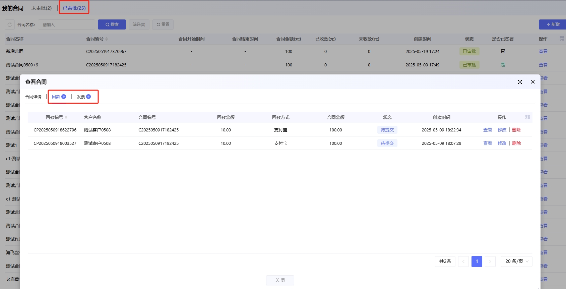Image resolution: width=566 pixels, height=289 pixels.
Task: Go to previous page arrow in pagination
Action: pyautogui.click(x=463, y=261)
